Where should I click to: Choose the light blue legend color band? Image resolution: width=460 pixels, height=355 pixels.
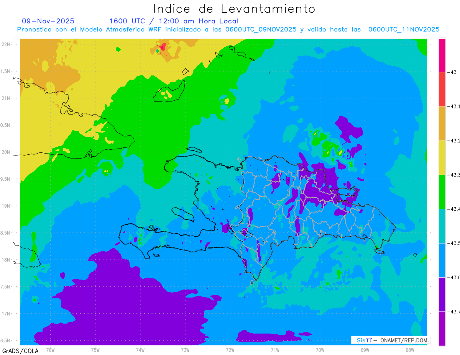(x=442, y=260)
